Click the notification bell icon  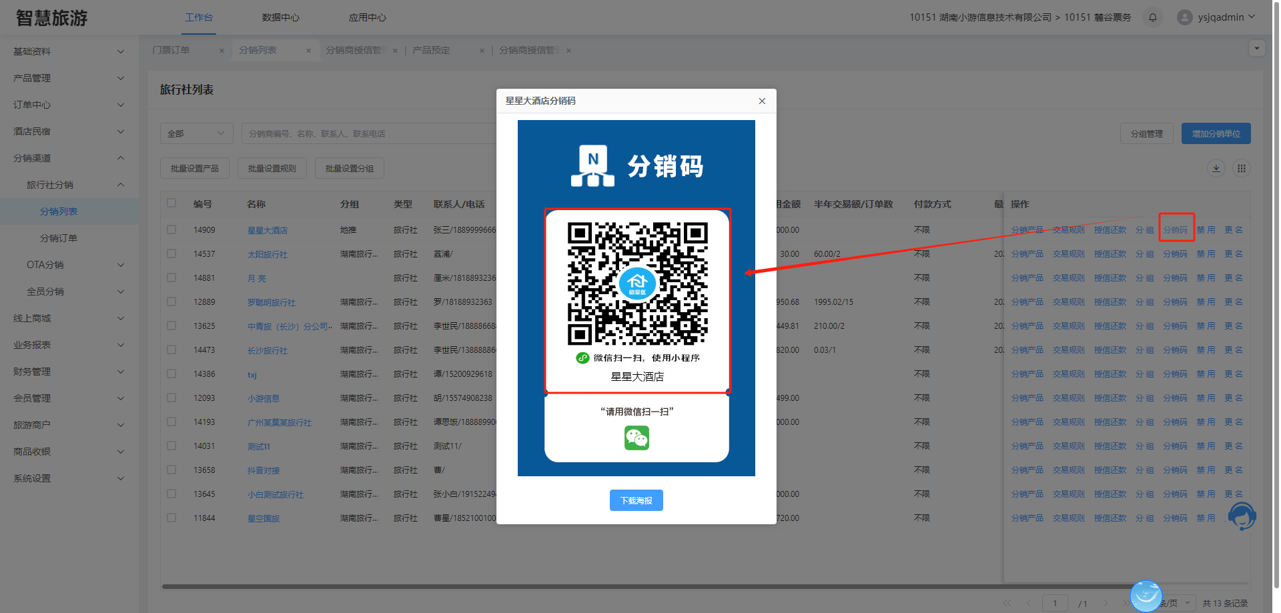coord(1152,17)
